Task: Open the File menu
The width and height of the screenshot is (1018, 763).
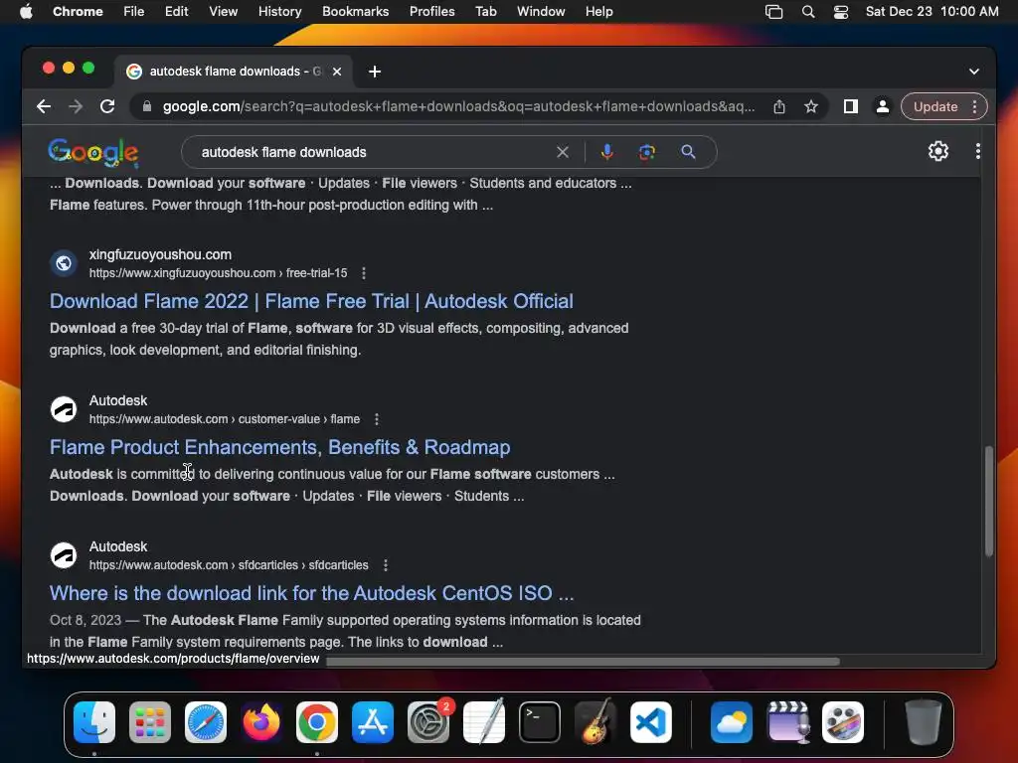Action: [134, 11]
